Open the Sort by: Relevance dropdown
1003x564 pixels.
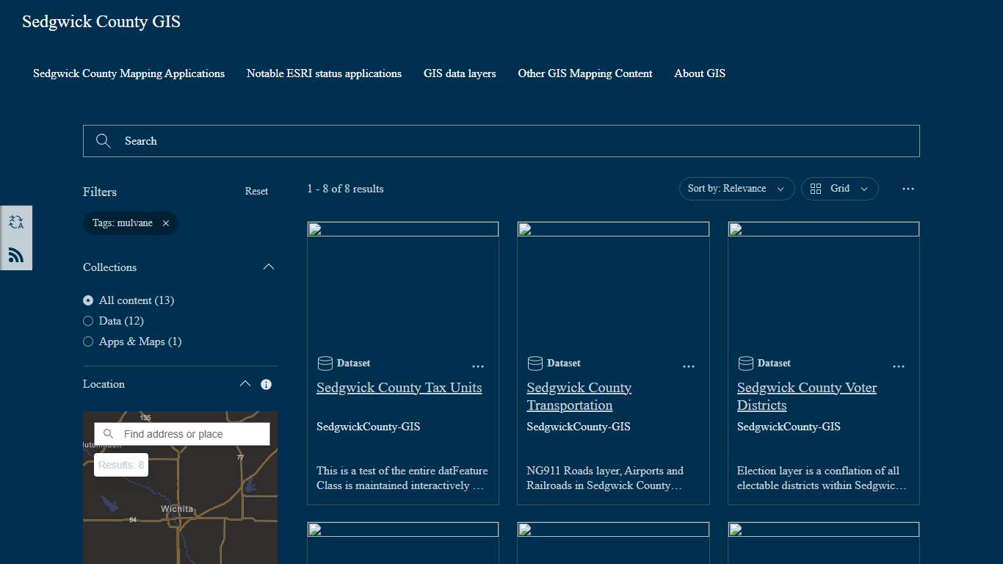coord(736,189)
